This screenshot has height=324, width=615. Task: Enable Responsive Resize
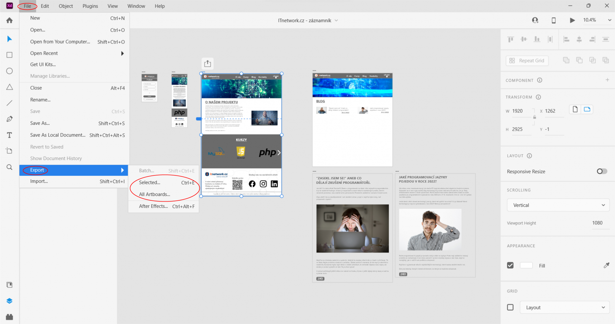coord(602,171)
